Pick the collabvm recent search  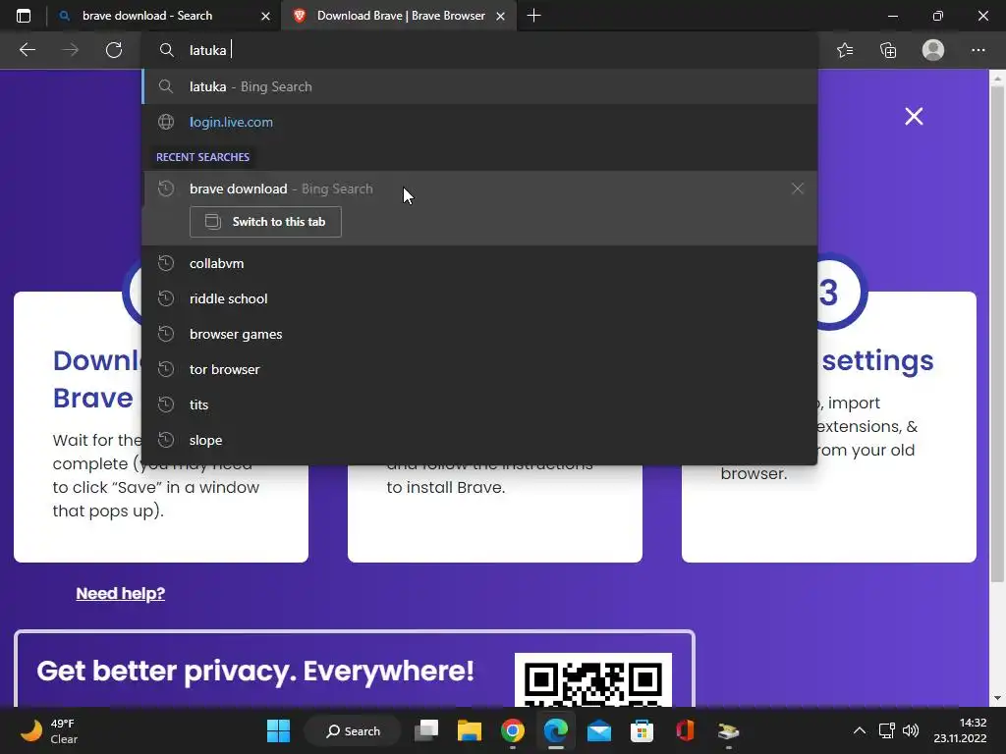tap(479, 263)
